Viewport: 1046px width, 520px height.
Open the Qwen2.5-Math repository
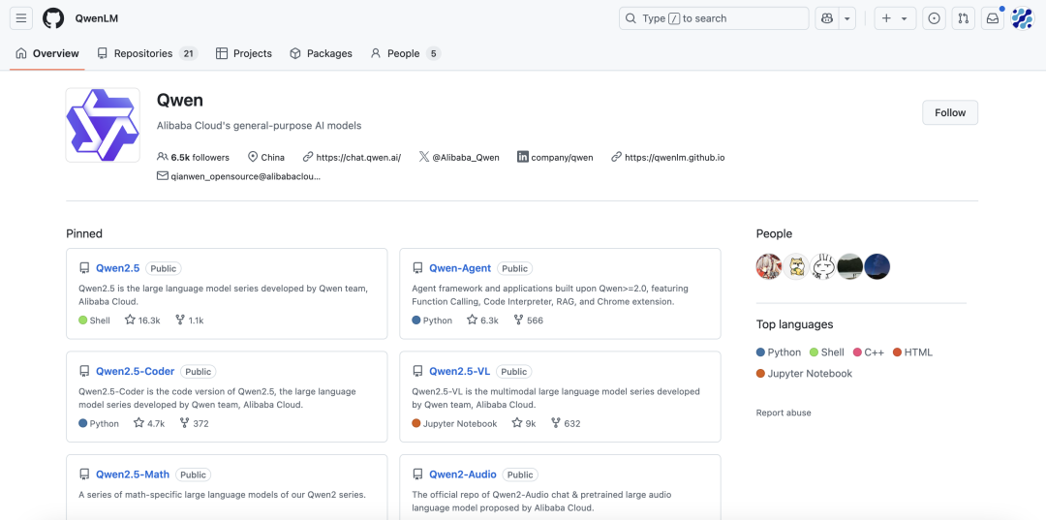click(x=133, y=474)
